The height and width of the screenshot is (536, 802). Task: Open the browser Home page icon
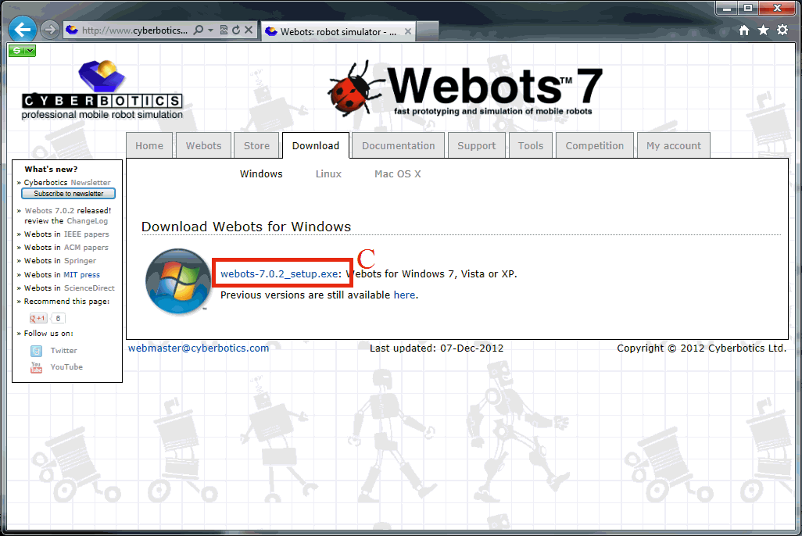point(744,30)
